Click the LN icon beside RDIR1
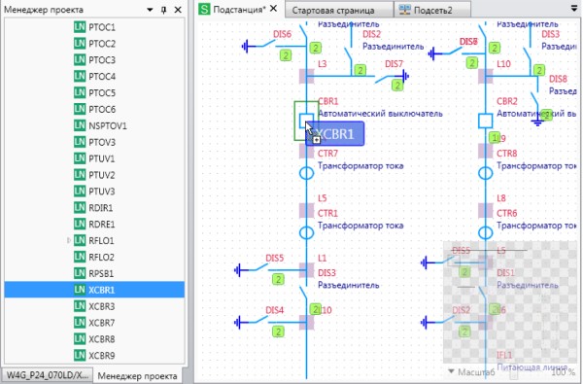The width and height of the screenshot is (583, 384). click(80, 208)
